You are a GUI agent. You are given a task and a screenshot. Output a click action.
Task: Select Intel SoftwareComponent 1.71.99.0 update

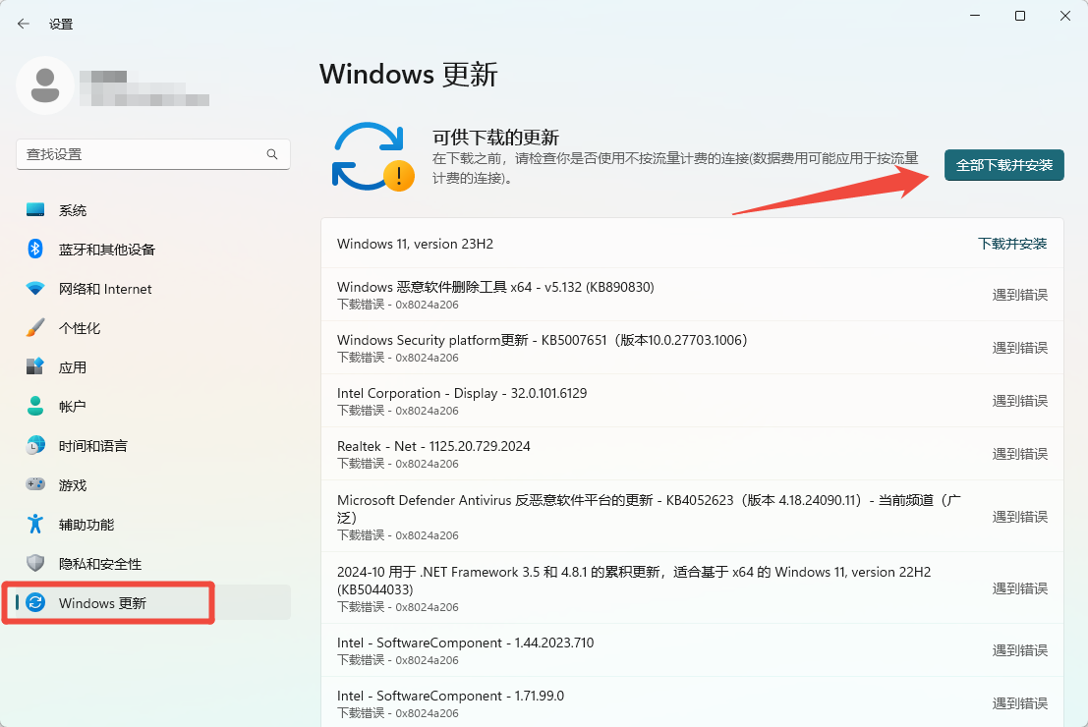click(692, 702)
